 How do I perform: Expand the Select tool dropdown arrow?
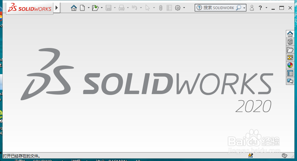coord(154,8)
